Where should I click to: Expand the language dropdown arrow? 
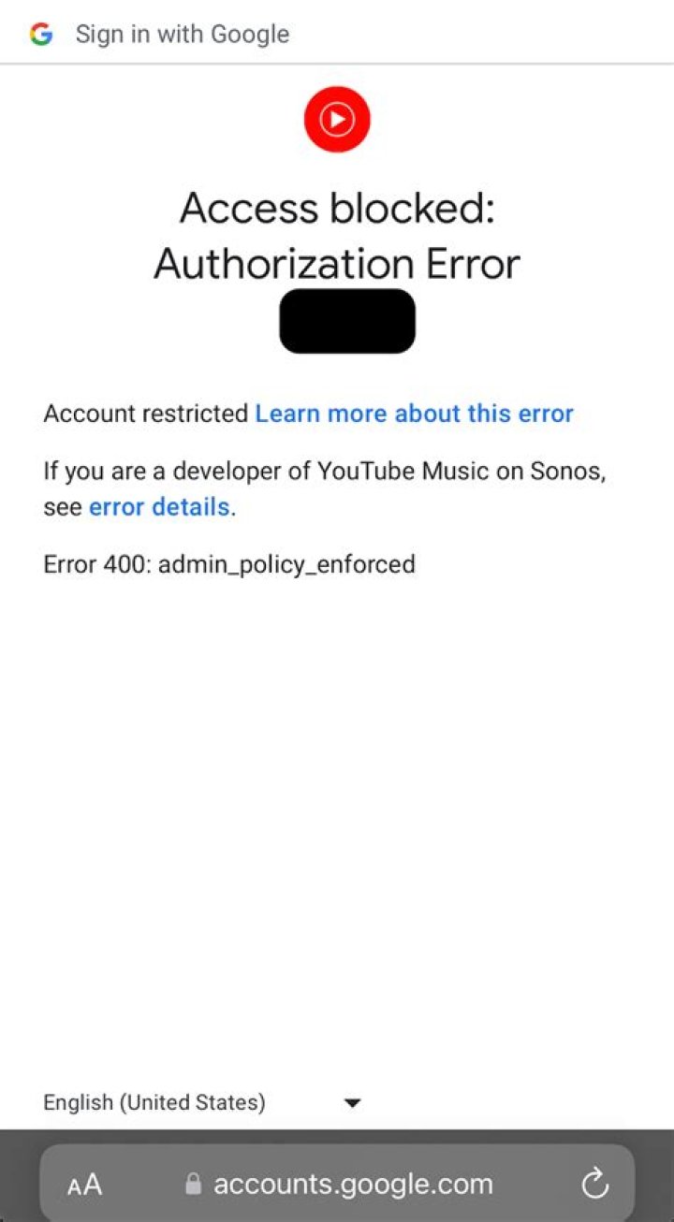353,1103
